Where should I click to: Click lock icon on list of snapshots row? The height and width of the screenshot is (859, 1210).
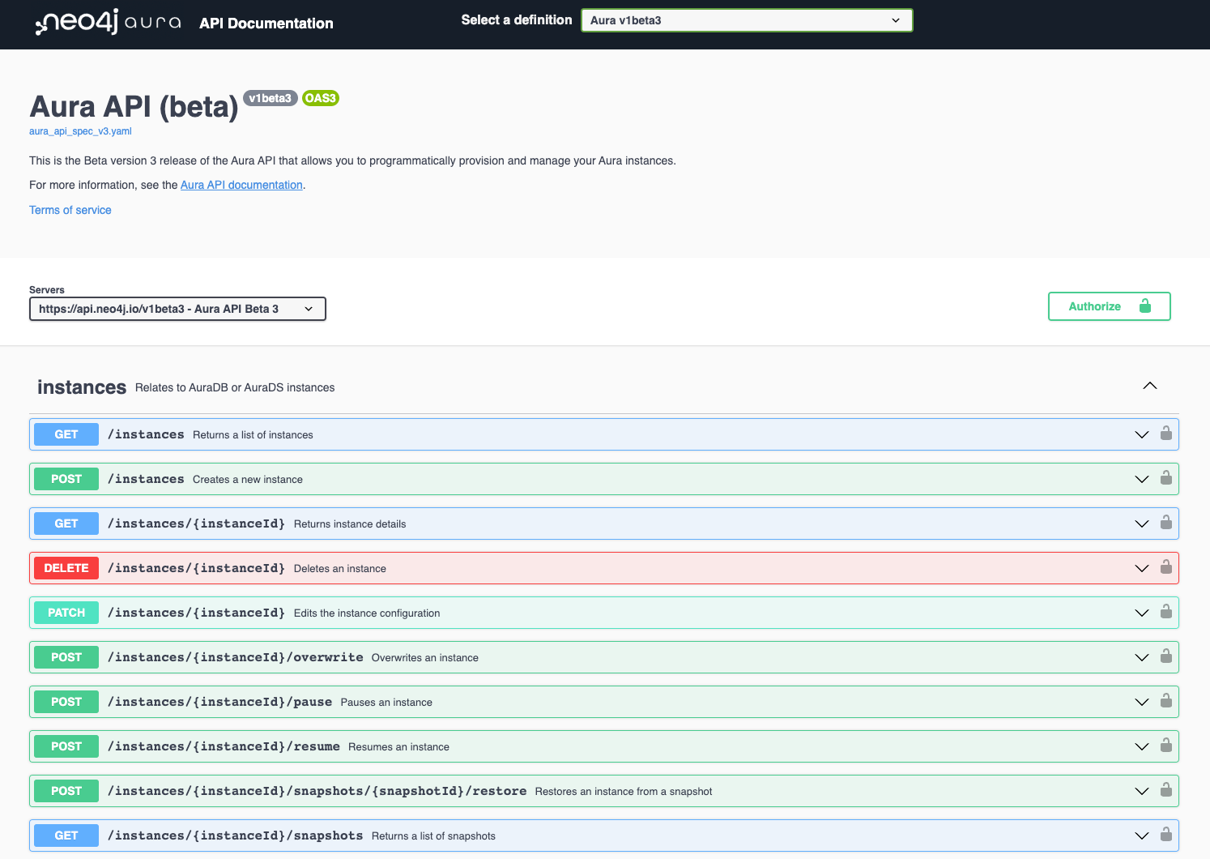[x=1165, y=834]
